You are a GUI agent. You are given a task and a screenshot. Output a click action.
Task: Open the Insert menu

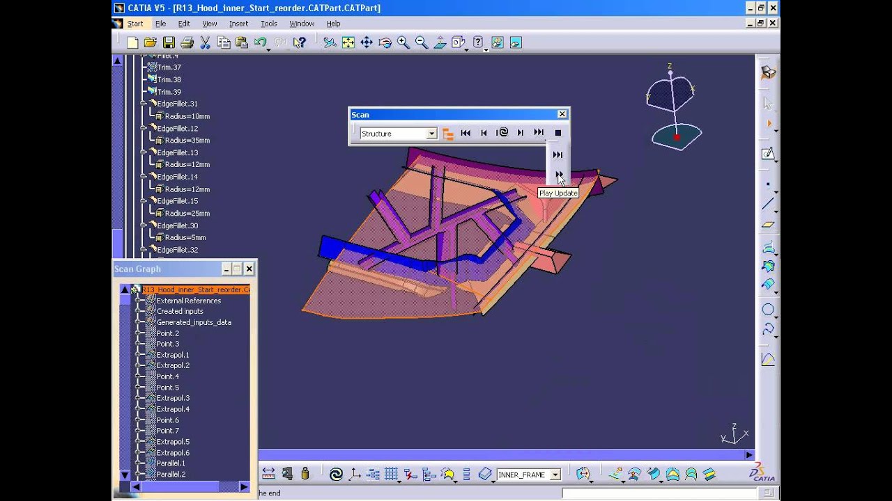coord(238,24)
